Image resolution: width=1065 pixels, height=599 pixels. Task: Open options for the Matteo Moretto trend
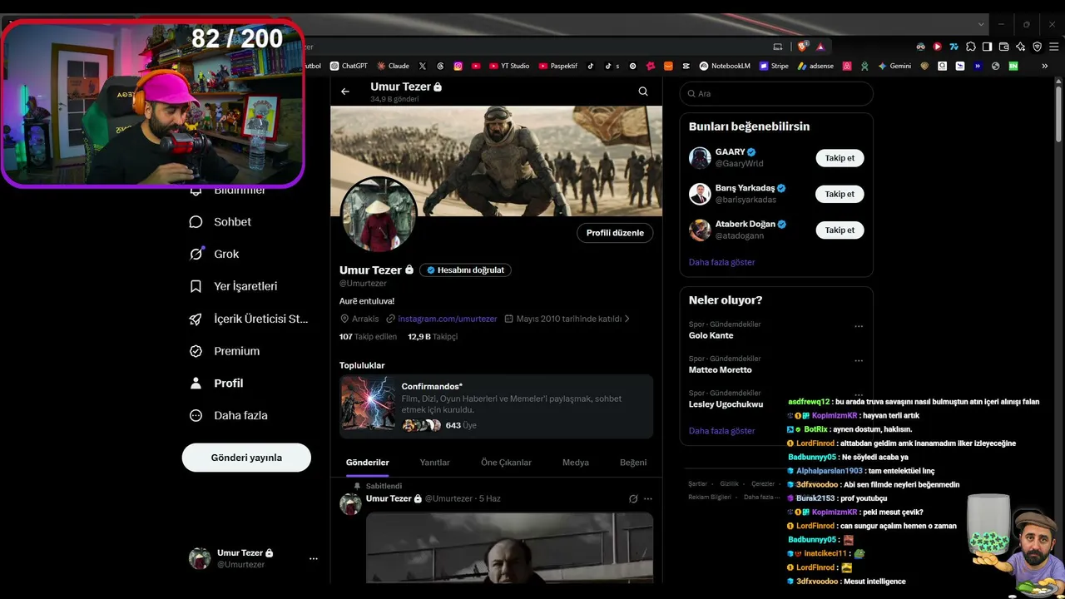coord(859,360)
